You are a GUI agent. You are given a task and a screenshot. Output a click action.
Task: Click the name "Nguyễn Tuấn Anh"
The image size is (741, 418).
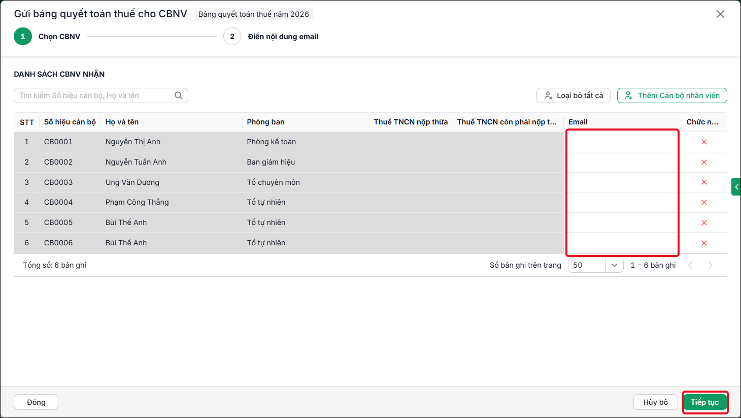pos(136,162)
